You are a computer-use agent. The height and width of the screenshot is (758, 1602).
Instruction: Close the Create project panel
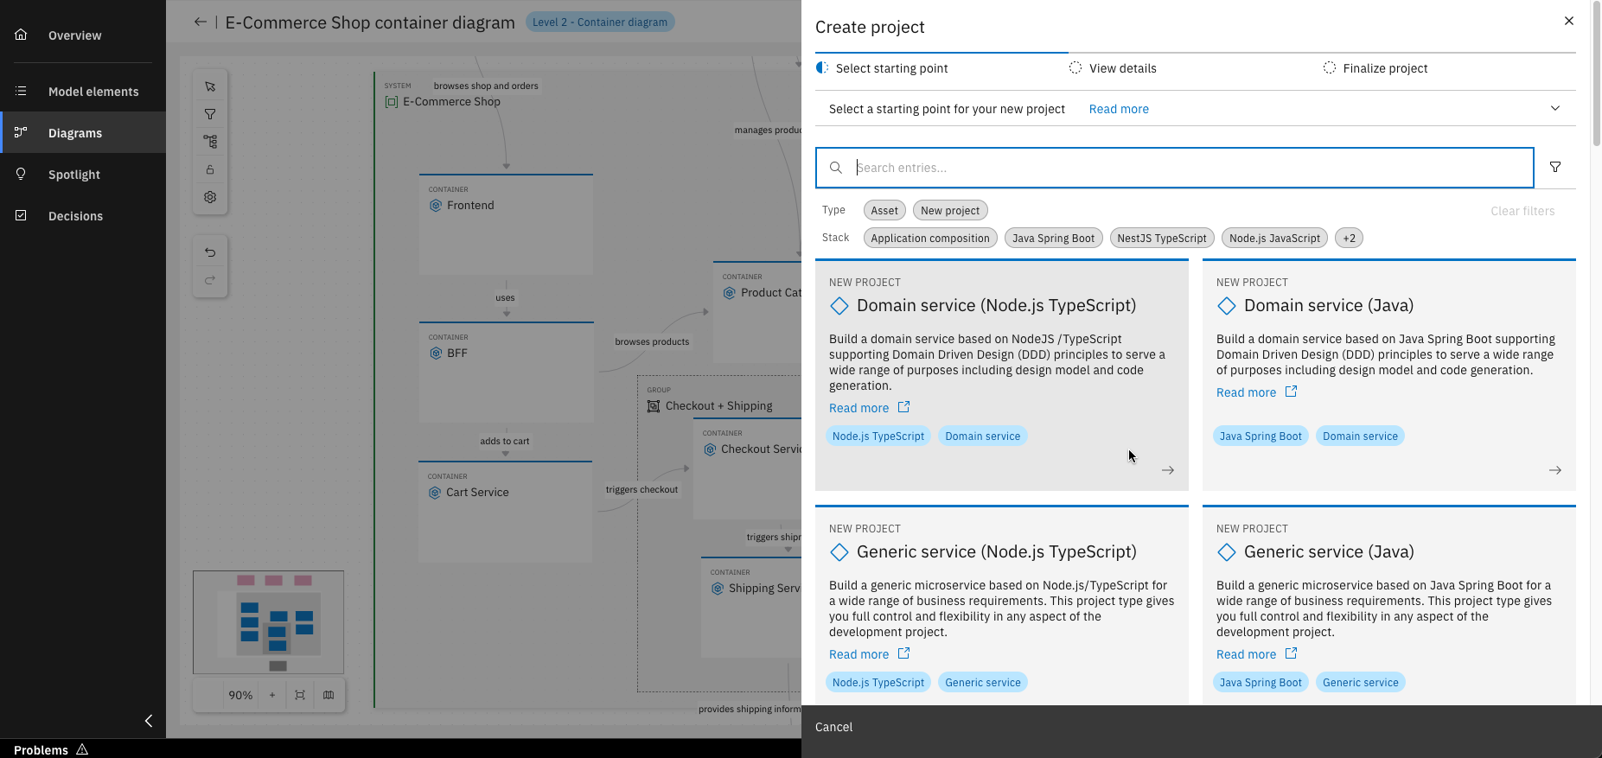pos(1569,21)
